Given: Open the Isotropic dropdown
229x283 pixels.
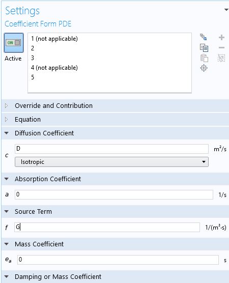Looking at the screenshot, I should [111, 162].
